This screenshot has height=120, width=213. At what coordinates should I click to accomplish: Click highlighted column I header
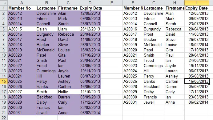click(197, 3)
